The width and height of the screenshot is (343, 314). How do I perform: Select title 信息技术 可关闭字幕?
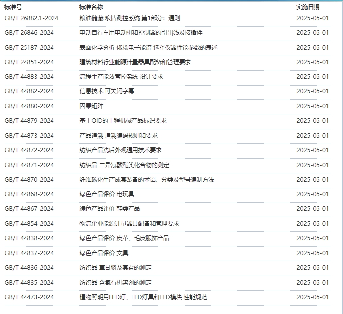107,91
